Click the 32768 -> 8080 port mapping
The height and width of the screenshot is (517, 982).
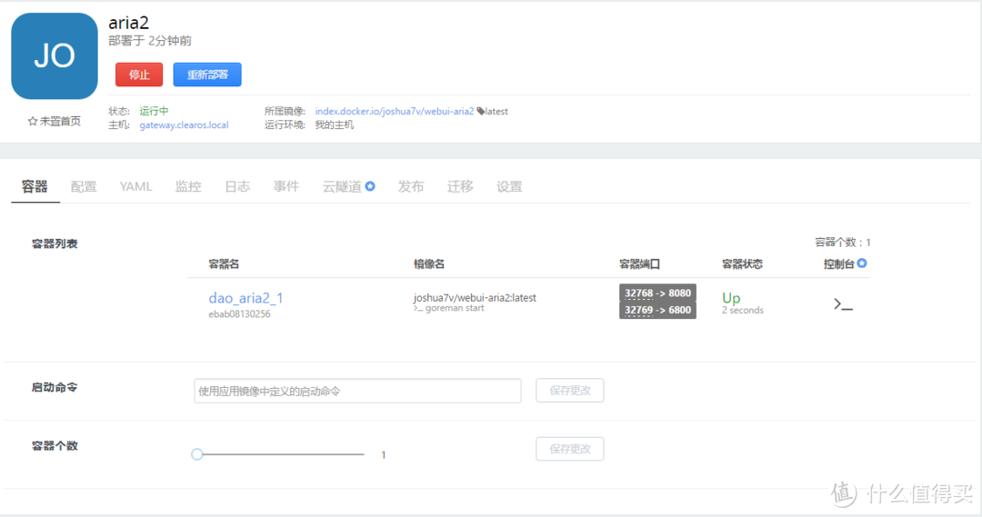pyautogui.click(x=657, y=293)
